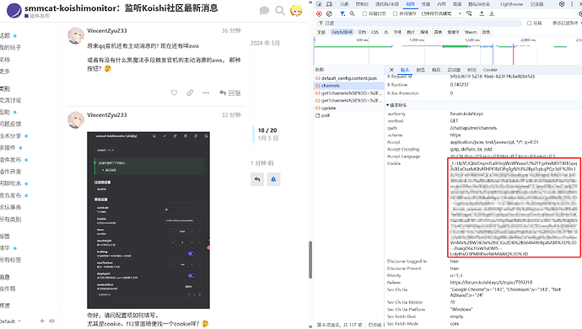The width and height of the screenshot is (582, 329).
Task: Collapse the 频道 channels sidebar section
Action: click(x=5, y=305)
